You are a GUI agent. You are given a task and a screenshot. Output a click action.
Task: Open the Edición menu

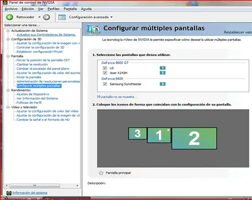tap(28, 9)
